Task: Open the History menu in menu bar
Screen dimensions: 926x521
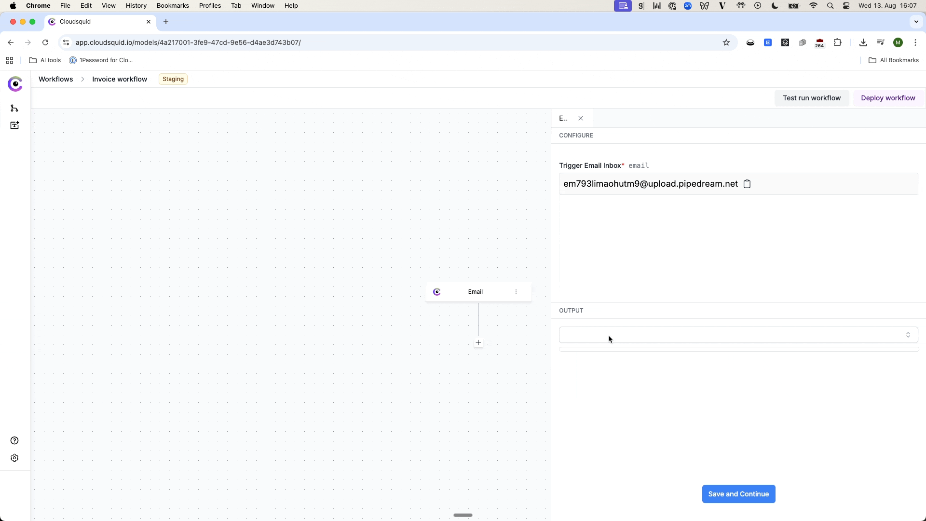Action: click(x=136, y=6)
